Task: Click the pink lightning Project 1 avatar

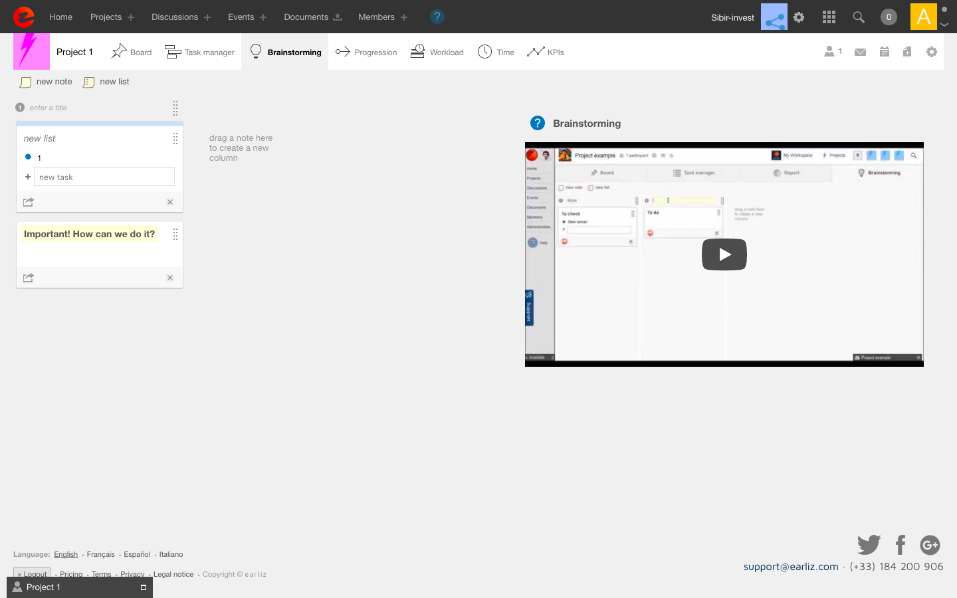Action: pos(31,52)
